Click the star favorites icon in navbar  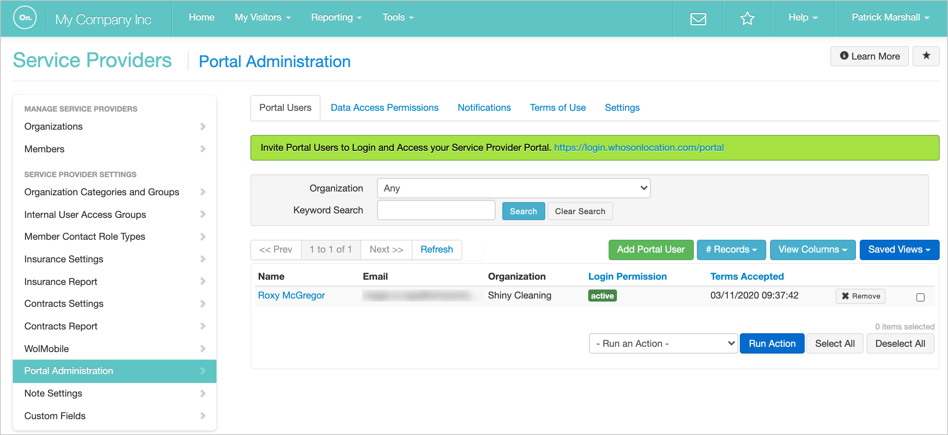tap(747, 18)
